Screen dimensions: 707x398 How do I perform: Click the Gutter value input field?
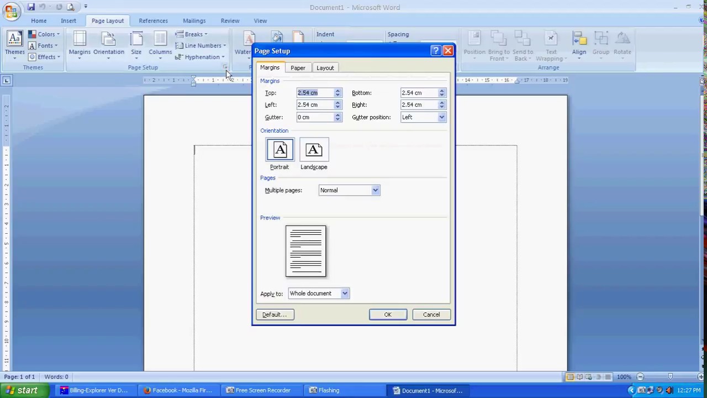pyautogui.click(x=315, y=117)
